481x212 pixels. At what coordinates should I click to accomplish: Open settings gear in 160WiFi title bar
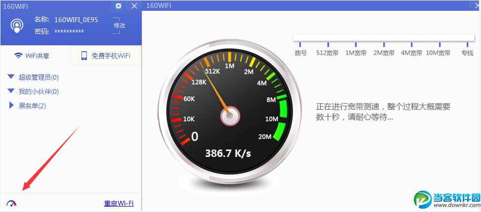click(x=119, y=5)
